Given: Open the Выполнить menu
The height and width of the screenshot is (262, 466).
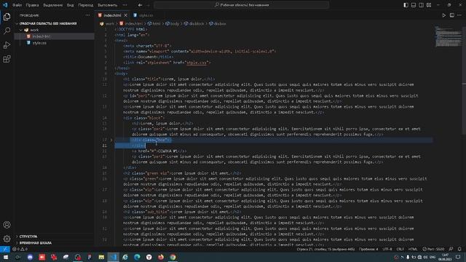Looking at the screenshot, I should [107, 5].
